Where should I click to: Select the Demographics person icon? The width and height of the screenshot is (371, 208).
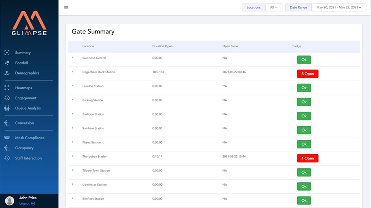pos(7,73)
